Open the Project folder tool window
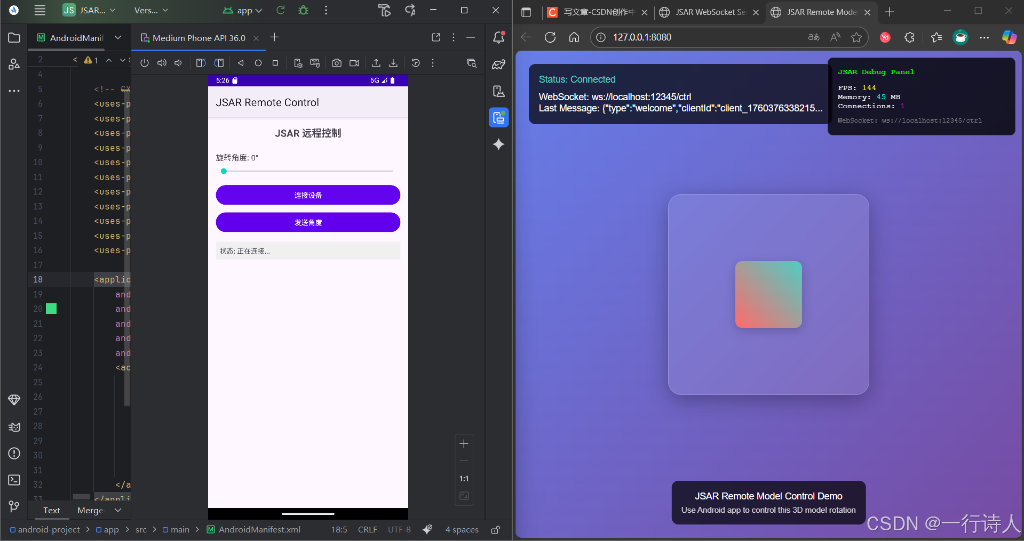The image size is (1024, 541). 14,38
